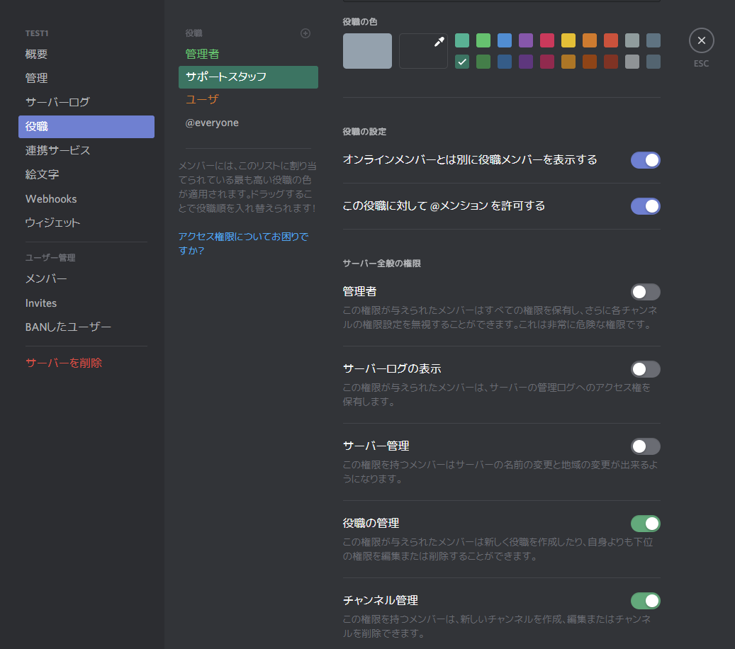Pick the light gray color swatch
Image resolution: width=735 pixels, height=649 pixels.
(632, 40)
